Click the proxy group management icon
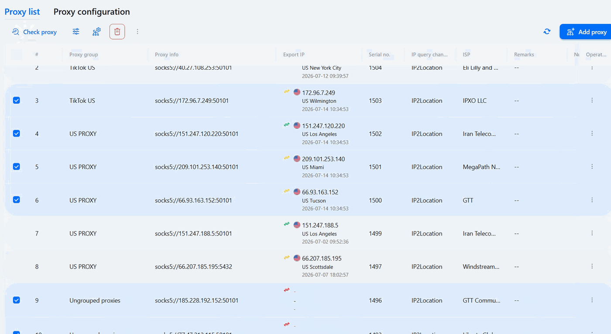 tap(96, 31)
